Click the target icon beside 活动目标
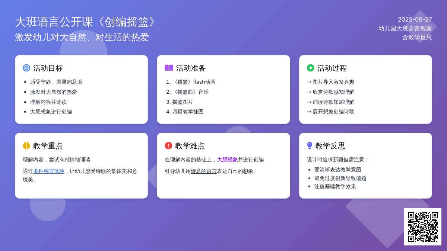This screenshot has width=447, height=251. pyautogui.click(x=26, y=68)
